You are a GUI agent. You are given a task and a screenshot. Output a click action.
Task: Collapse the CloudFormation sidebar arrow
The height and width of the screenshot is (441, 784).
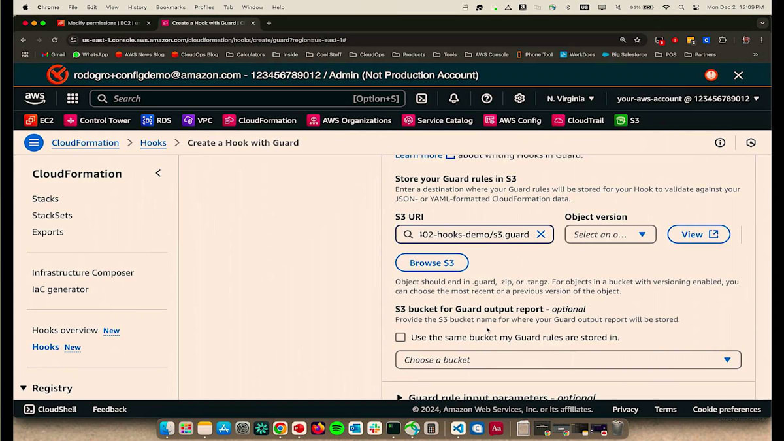point(158,173)
